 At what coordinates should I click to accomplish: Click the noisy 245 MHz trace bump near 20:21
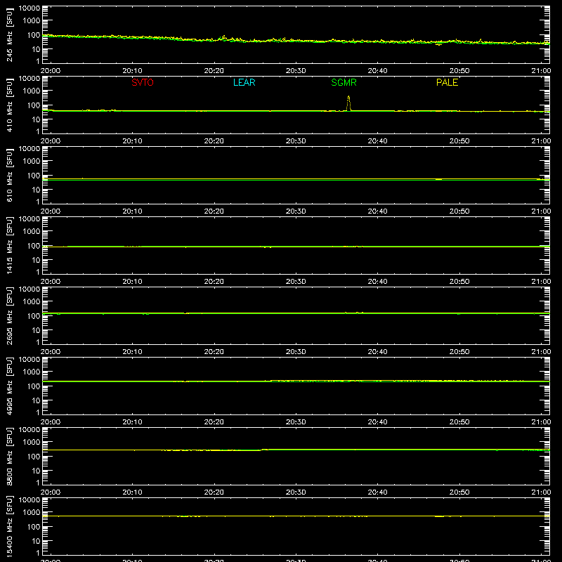[x=223, y=38]
